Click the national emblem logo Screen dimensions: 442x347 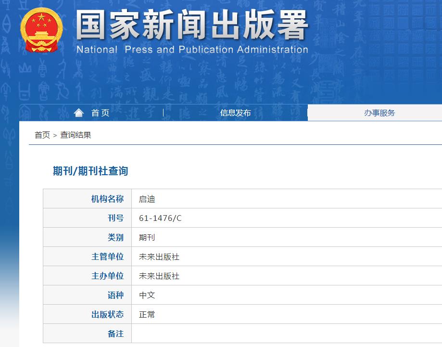[42, 29]
